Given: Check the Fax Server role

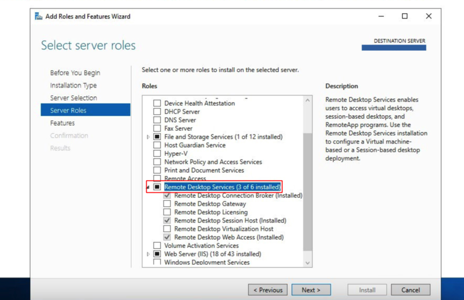Looking at the screenshot, I should point(157,128).
